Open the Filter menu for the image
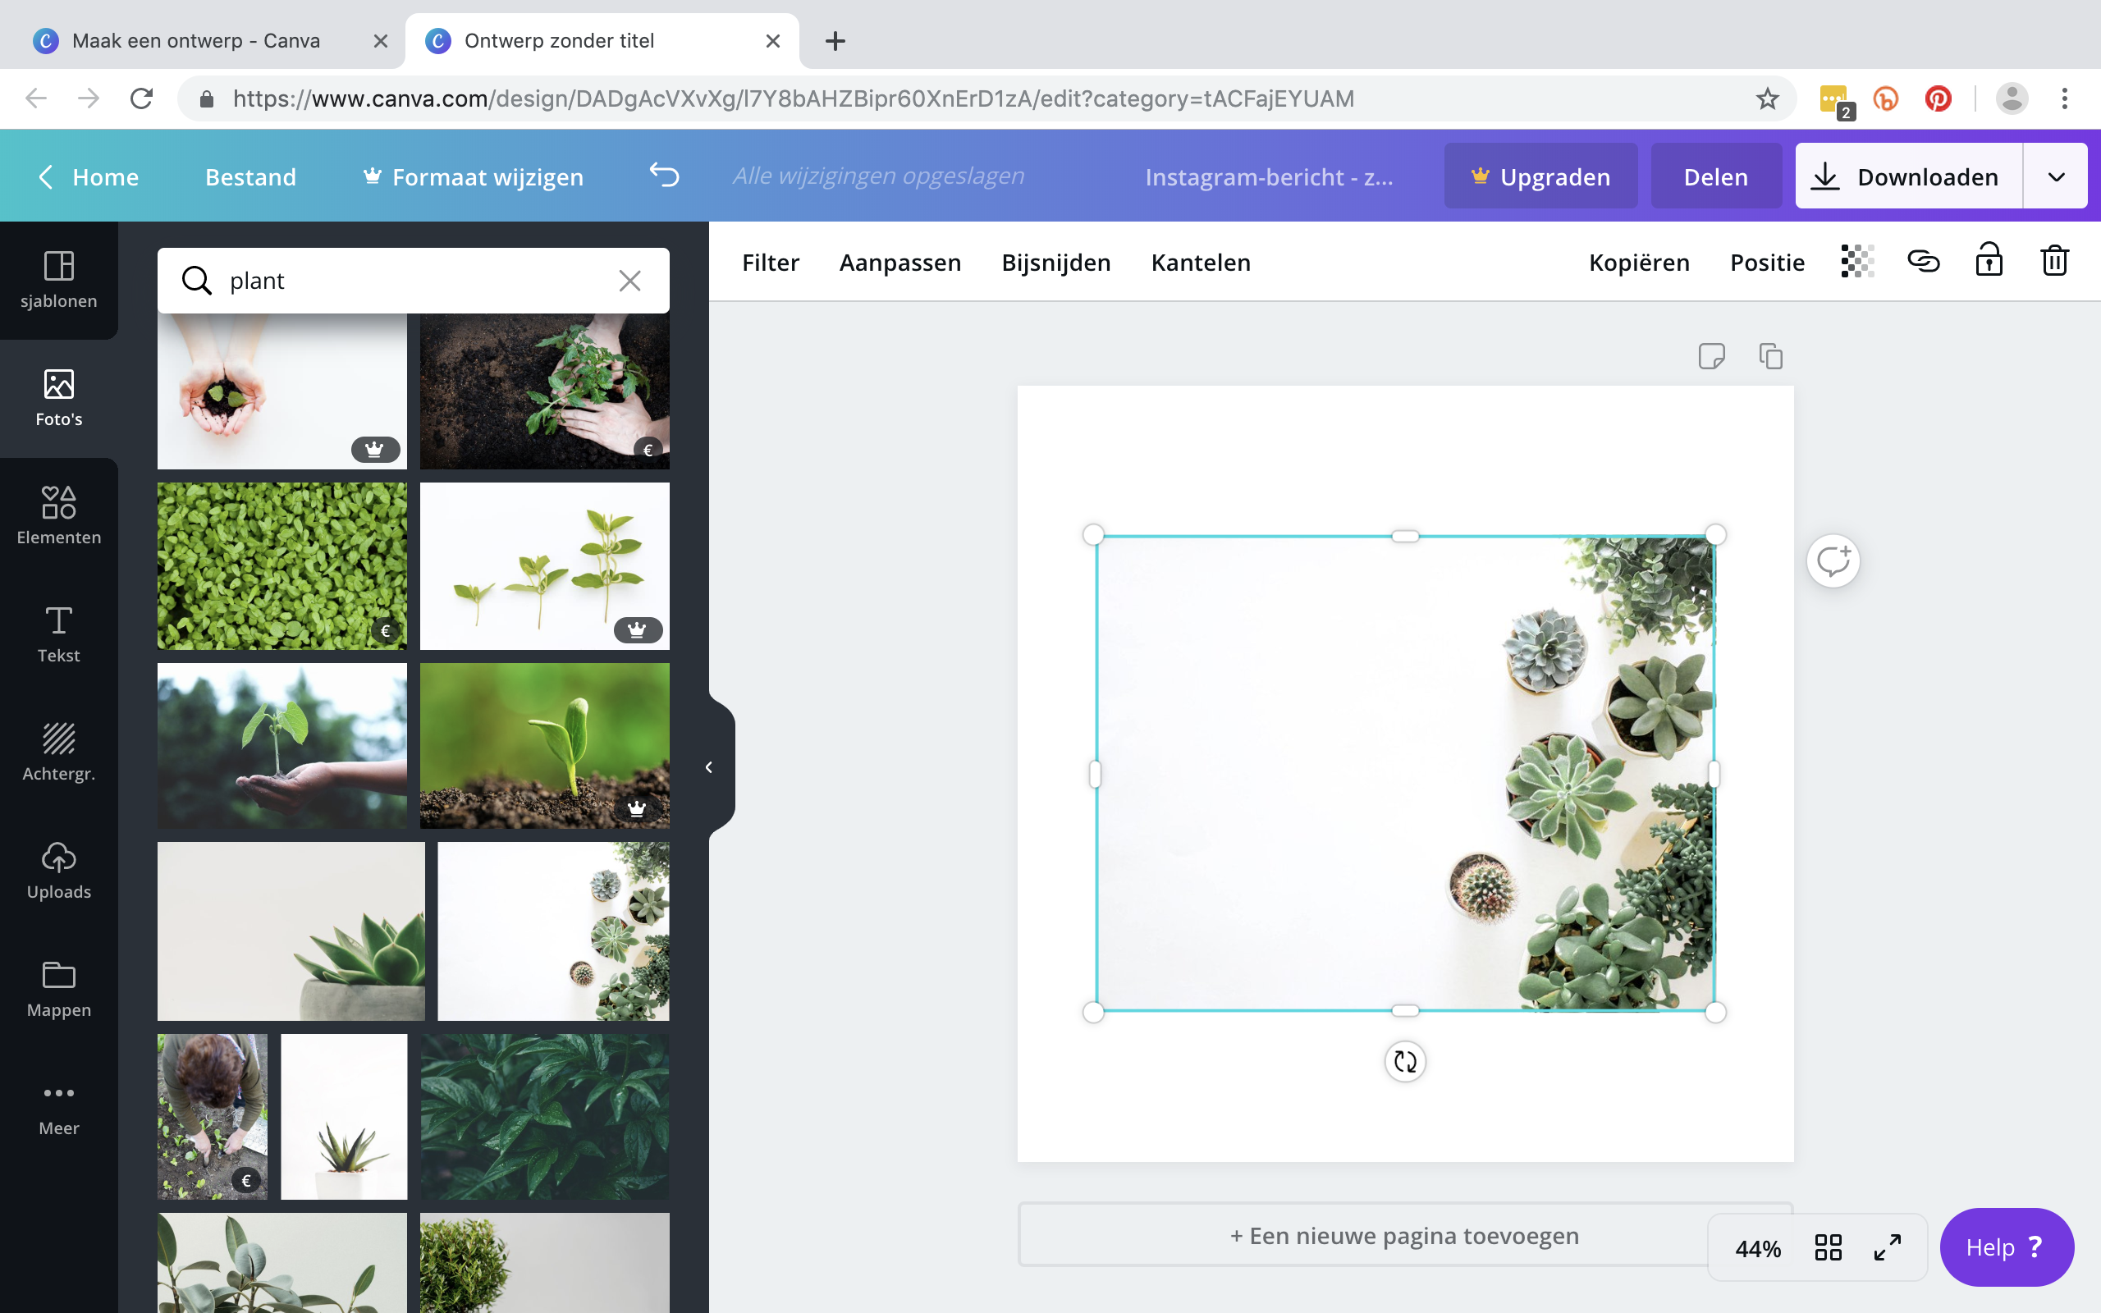 770,263
